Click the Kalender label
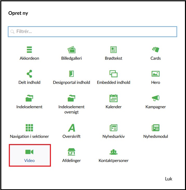Screen dimensions: 186x190 click(x=114, y=107)
